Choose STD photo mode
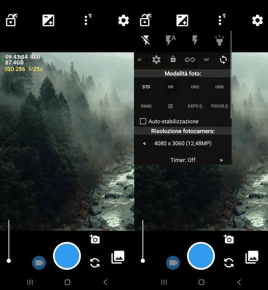 pyautogui.click(x=146, y=87)
